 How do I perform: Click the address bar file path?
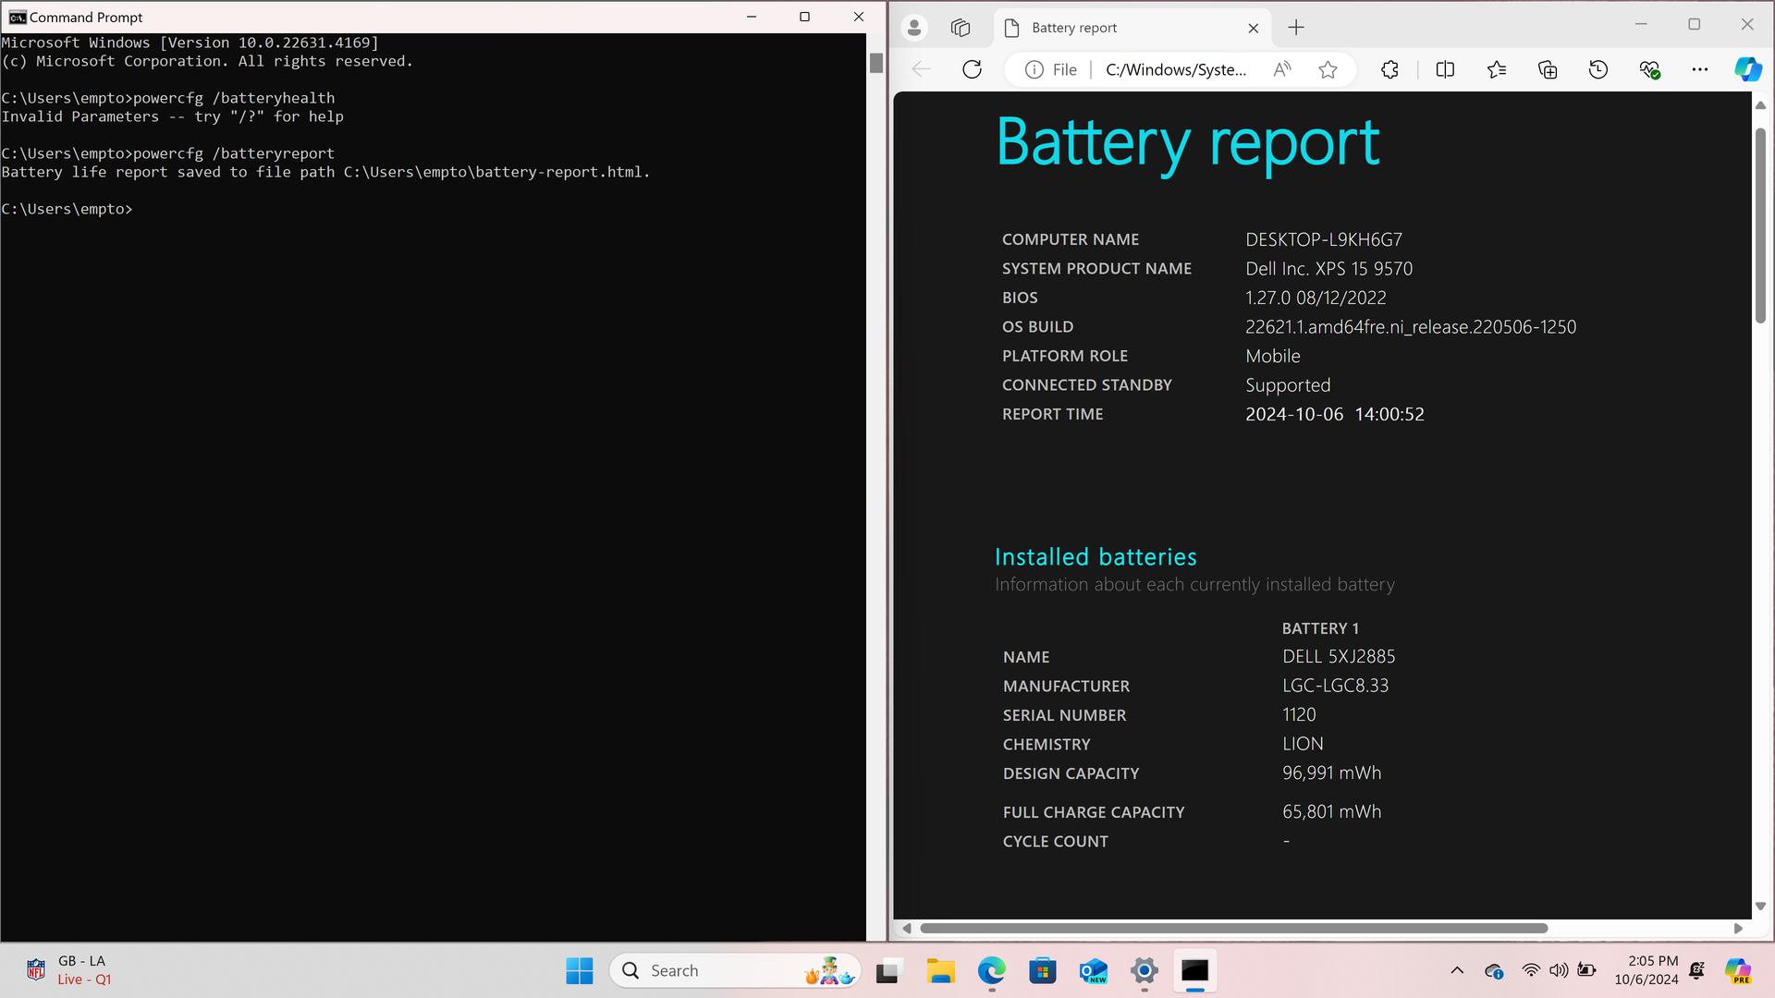click(1176, 69)
